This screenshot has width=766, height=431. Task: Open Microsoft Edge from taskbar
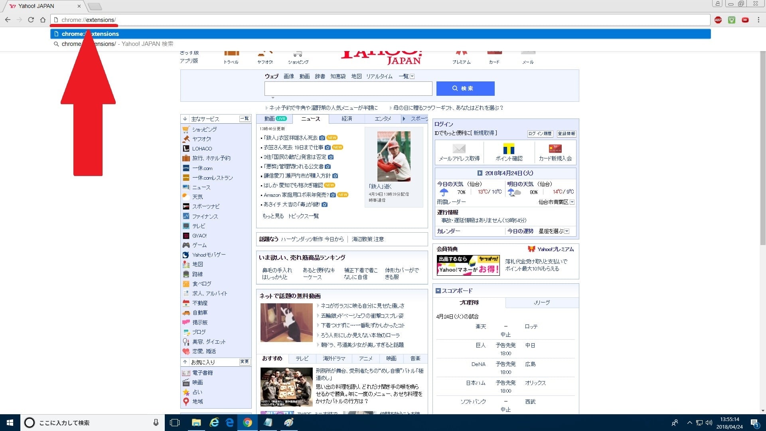230,423
